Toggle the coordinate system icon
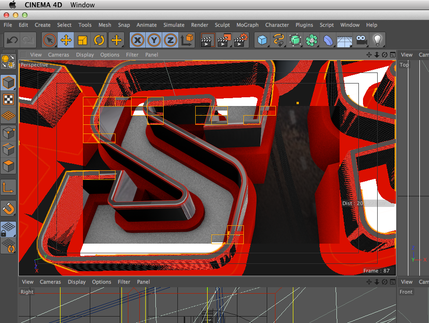 point(187,40)
